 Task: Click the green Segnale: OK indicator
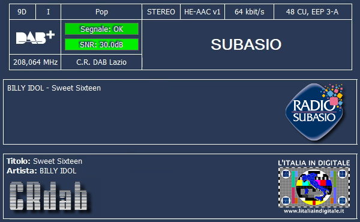click(x=102, y=29)
